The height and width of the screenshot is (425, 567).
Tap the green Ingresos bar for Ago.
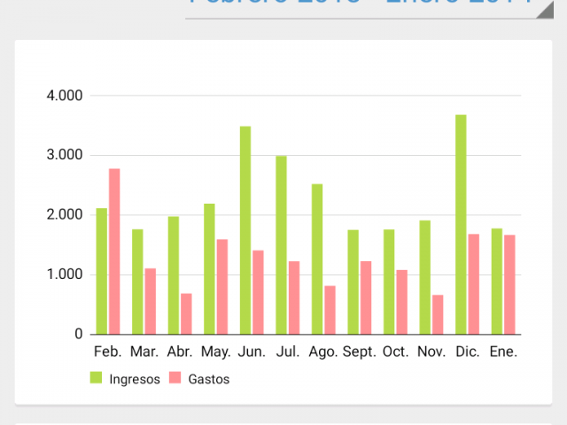317,259
